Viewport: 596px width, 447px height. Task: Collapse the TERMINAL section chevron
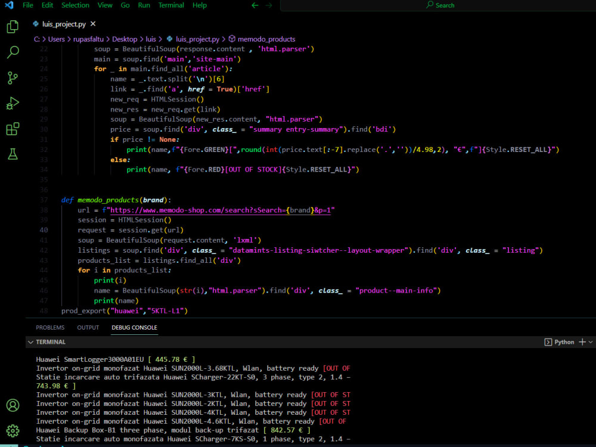coord(30,342)
